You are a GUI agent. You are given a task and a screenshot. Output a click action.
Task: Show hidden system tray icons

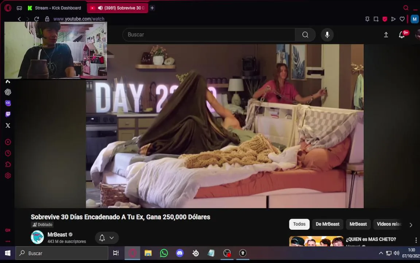click(381, 253)
